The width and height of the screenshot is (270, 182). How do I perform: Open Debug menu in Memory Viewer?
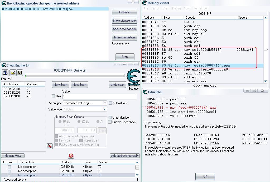176,8
